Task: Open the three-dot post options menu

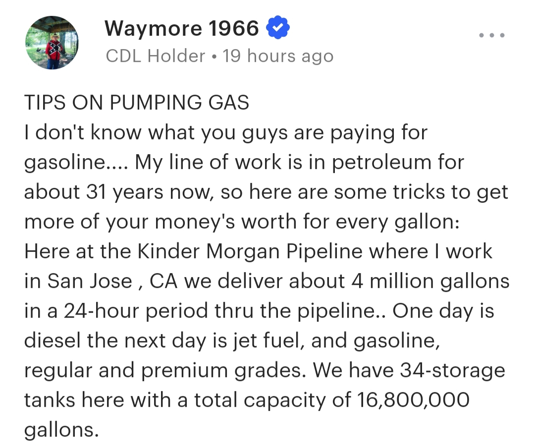Action: coord(491,35)
